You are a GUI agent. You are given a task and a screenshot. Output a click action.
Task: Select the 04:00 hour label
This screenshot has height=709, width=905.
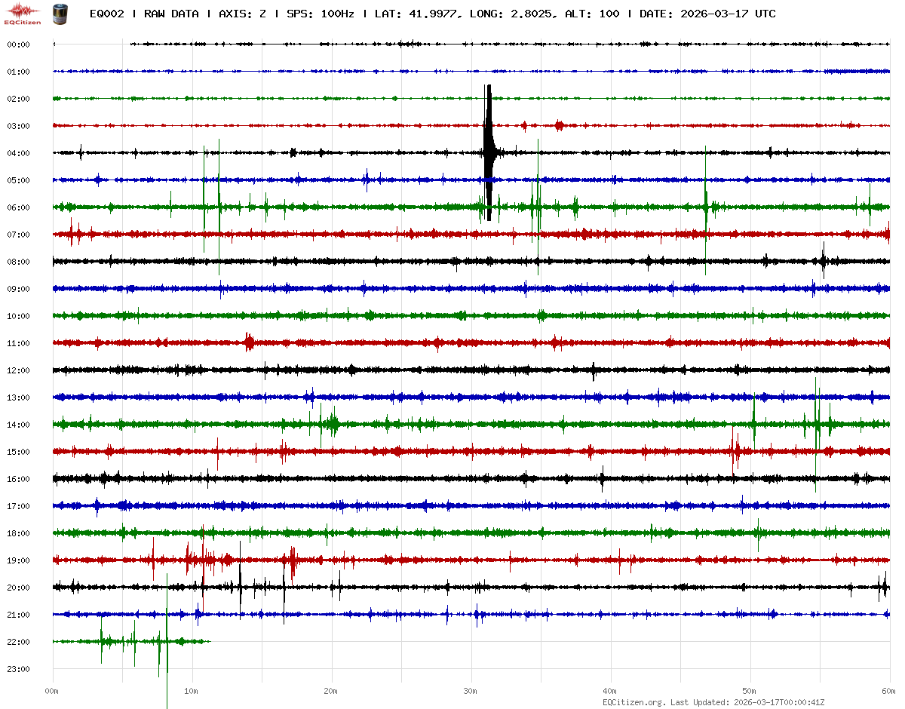point(18,153)
